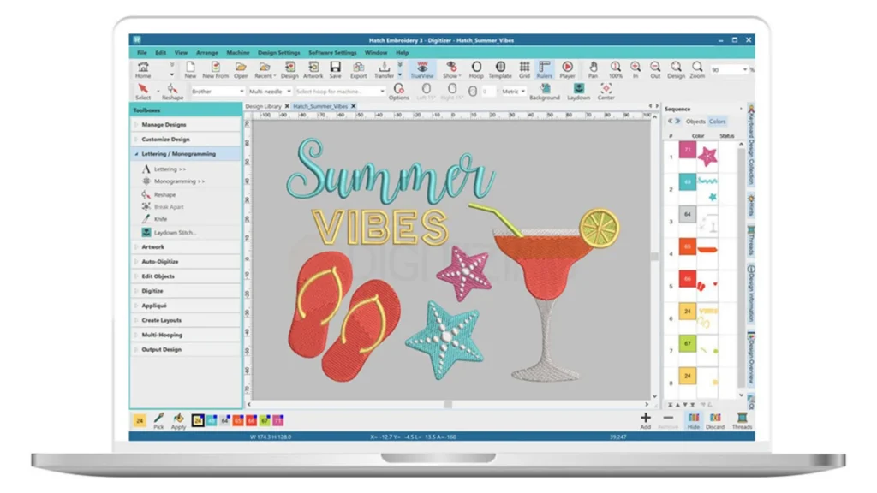This screenshot has width=877, height=493.
Task: Switch to the Design Library tab
Action: 263,106
